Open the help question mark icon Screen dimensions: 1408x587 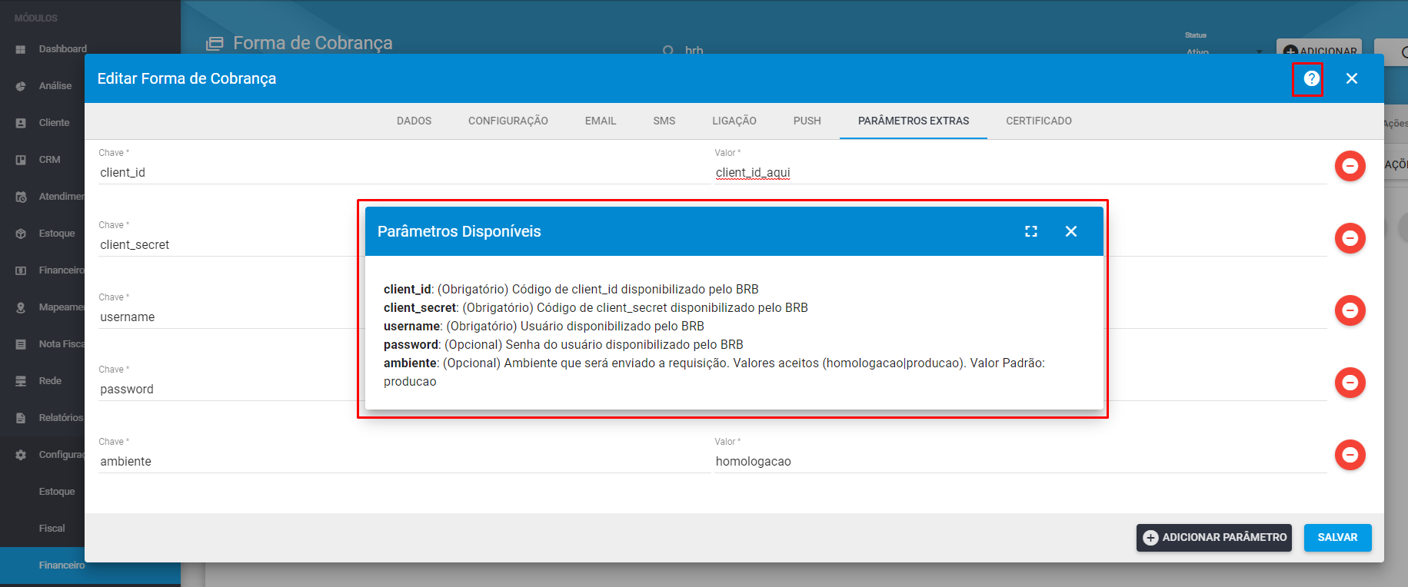pos(1311,78)
